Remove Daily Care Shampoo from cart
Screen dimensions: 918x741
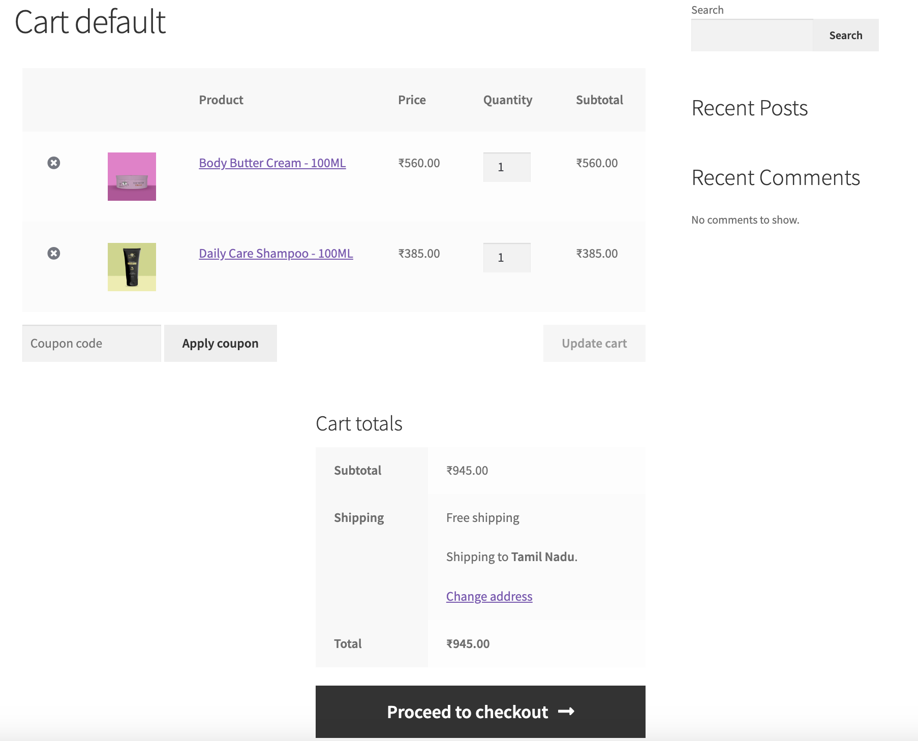pyautogui.click(x=54, y=253)
